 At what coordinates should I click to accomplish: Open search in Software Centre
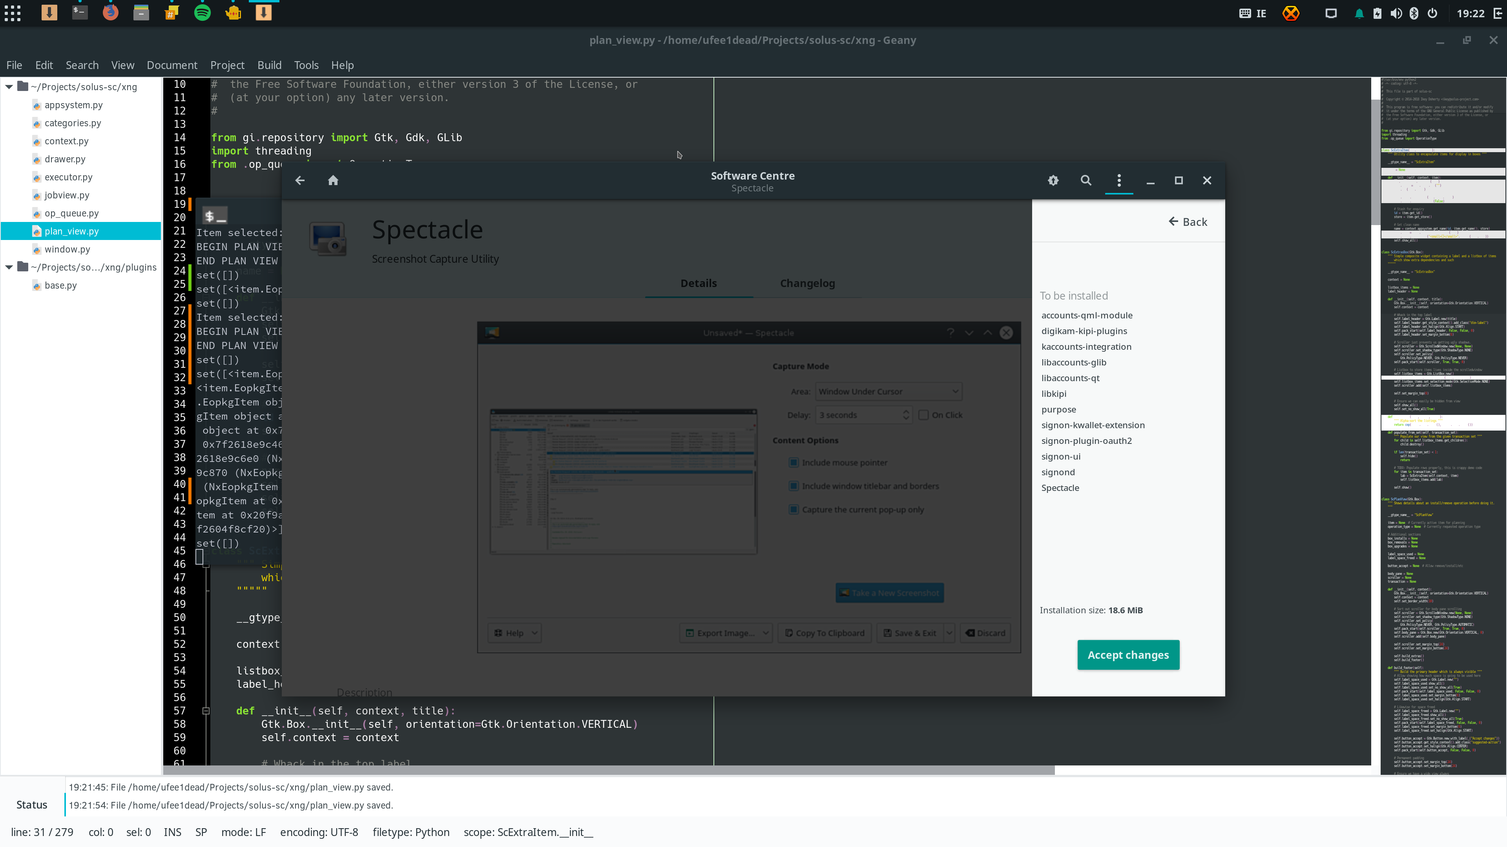pyautogui.click(x=1086, y=180)
